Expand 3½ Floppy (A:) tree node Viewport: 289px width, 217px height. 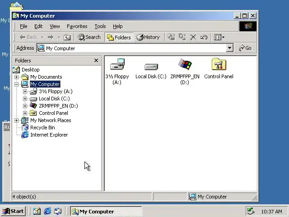tap(25, 91)
